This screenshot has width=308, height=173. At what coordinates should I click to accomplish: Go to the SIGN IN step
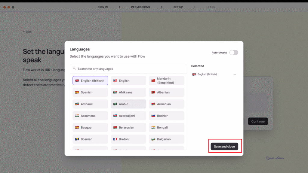pyautogui.click(x=103, y=7)
